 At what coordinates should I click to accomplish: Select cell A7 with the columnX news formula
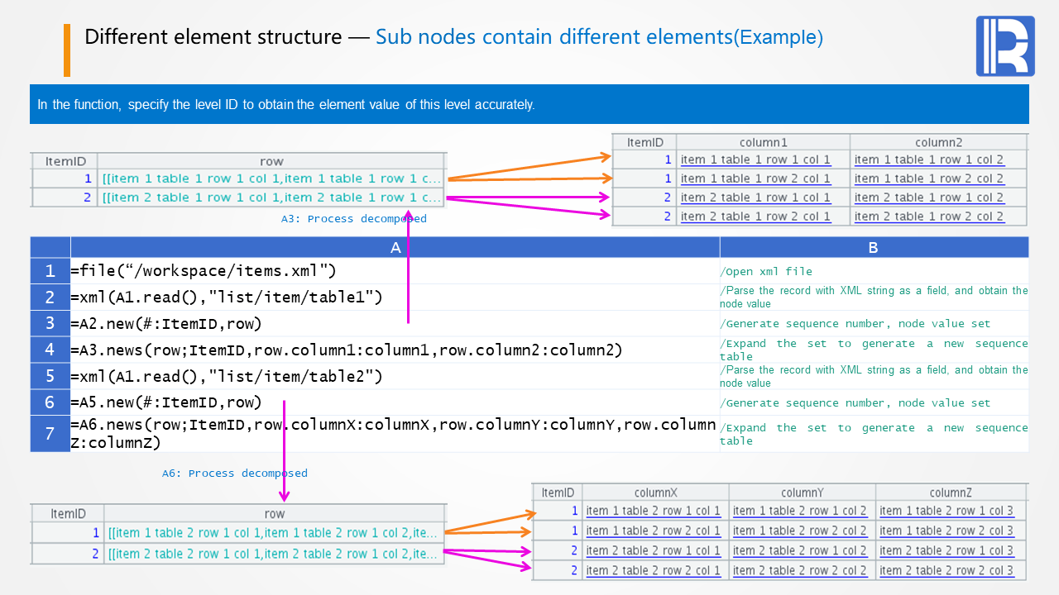[395, 434]
